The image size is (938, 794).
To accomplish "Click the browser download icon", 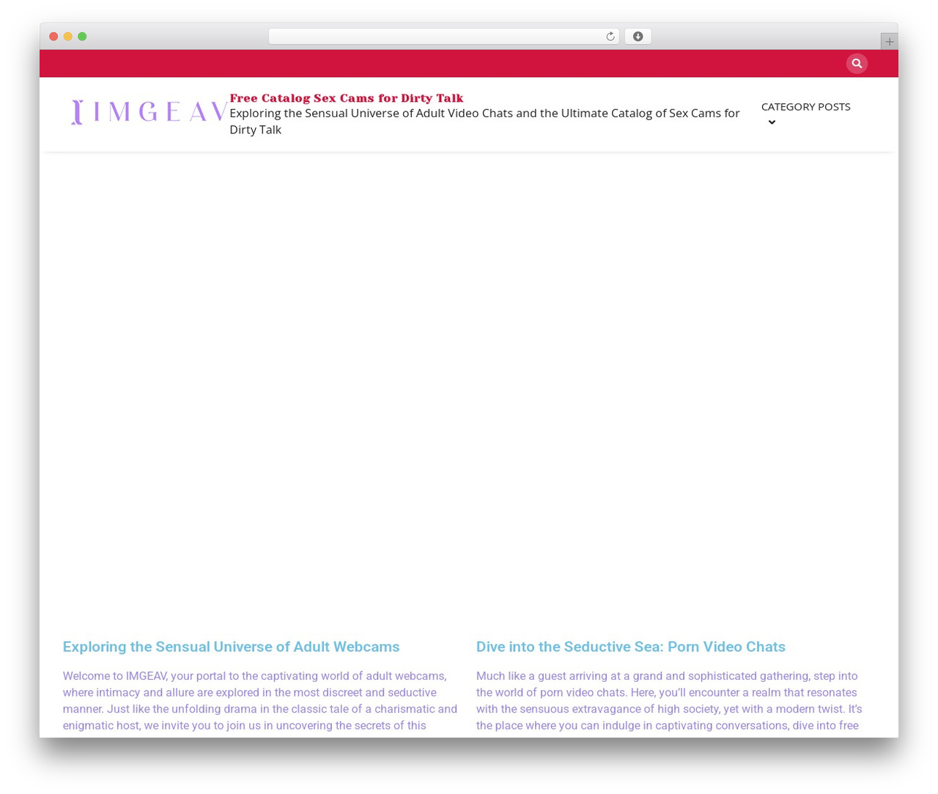I will click(x=638, y=37).
